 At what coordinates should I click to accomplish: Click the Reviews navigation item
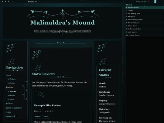pos(9,87)
